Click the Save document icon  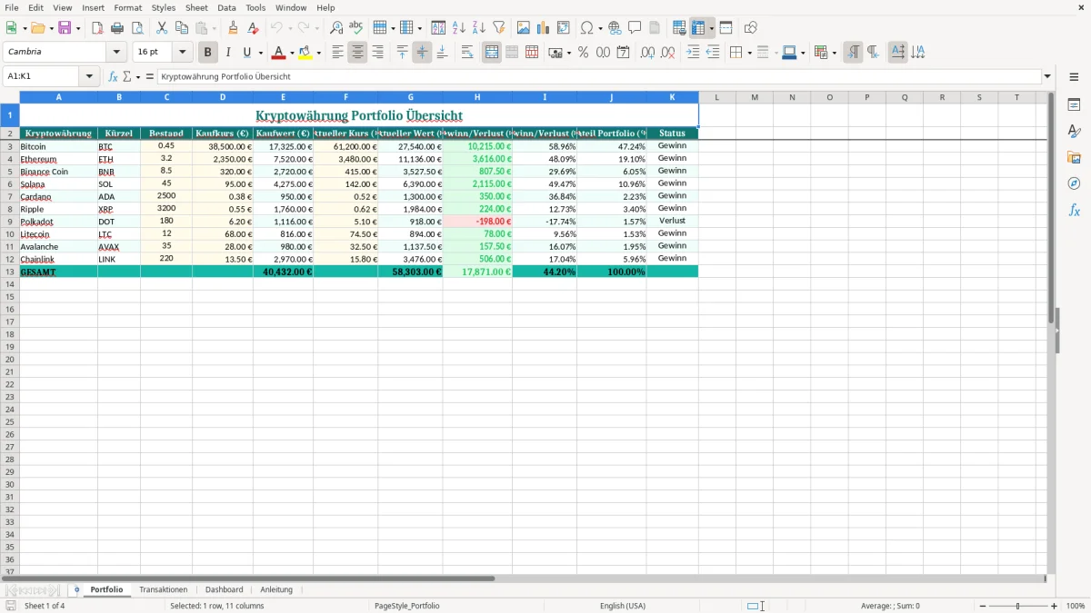pyautogui.click(x=65, y=28)
